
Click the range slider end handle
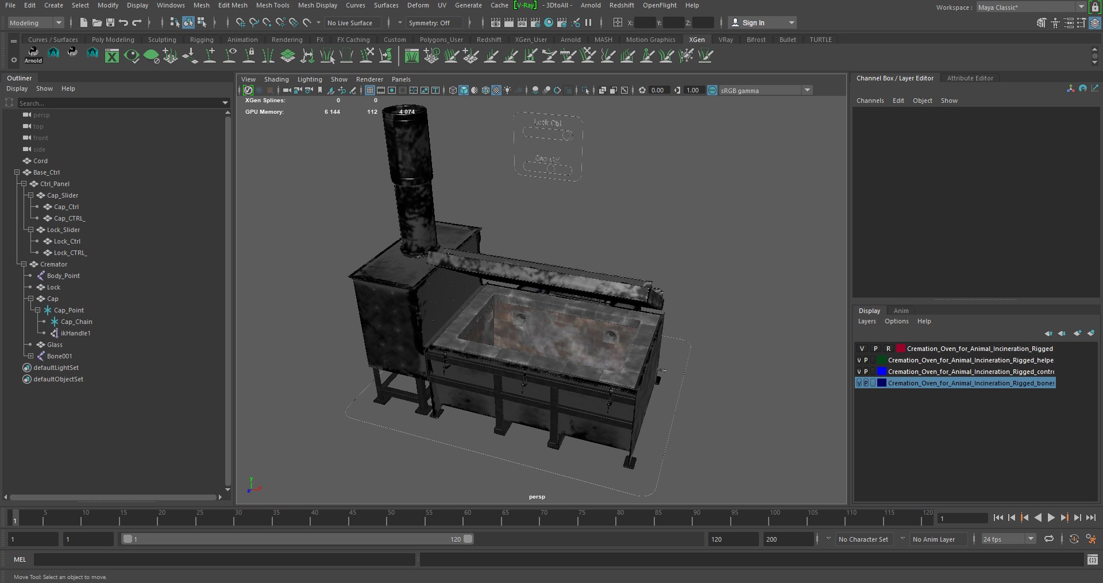coord(468,539)
